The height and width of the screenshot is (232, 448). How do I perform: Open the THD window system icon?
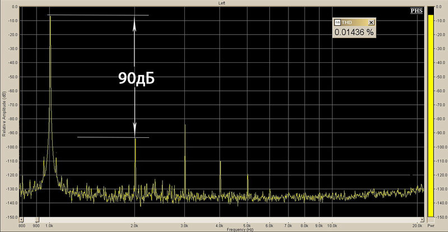pos(338,22)
